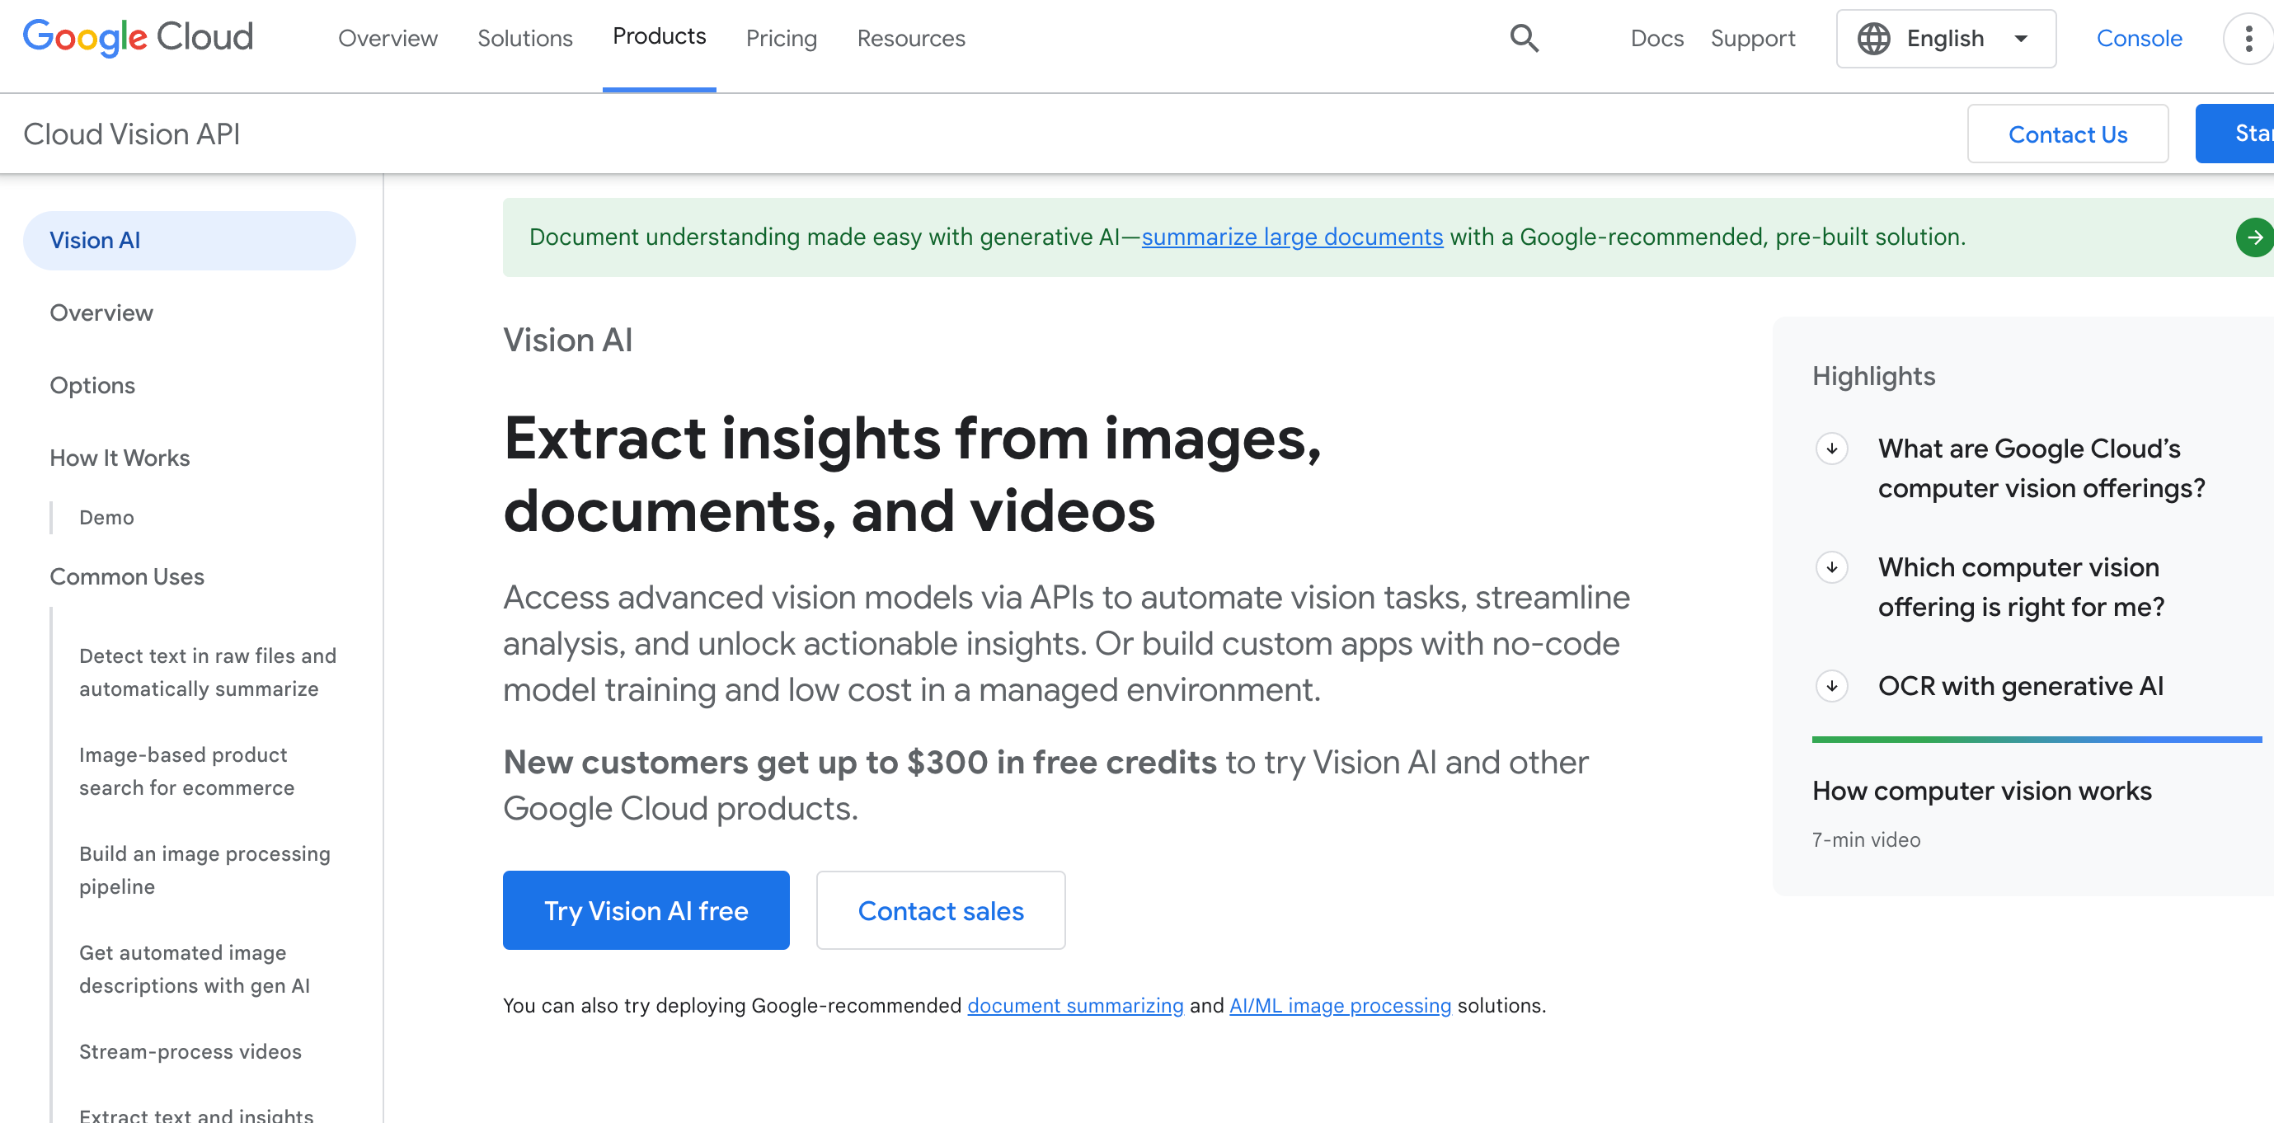Jump to Common Uses section
Viewport: 2274px width, 1123px height.
point(127,576)
